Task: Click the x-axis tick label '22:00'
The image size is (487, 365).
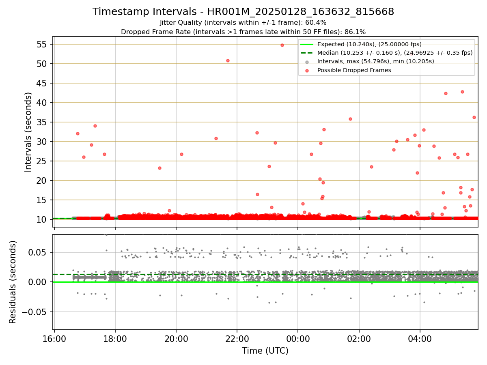Action: [237, 339]
